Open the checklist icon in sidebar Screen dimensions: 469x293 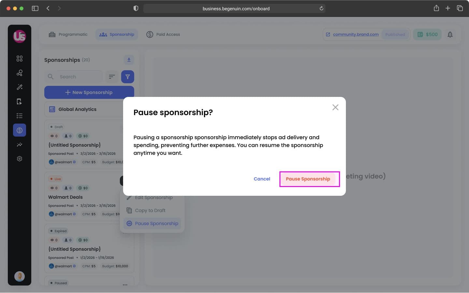point(20,116)
